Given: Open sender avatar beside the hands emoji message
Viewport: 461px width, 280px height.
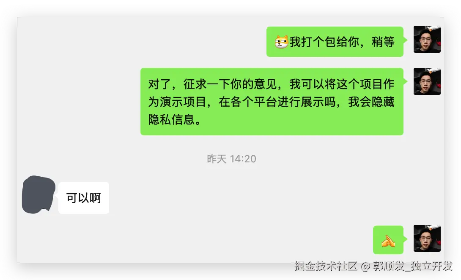Looking at the screenshot, I should tap(427, 238).
